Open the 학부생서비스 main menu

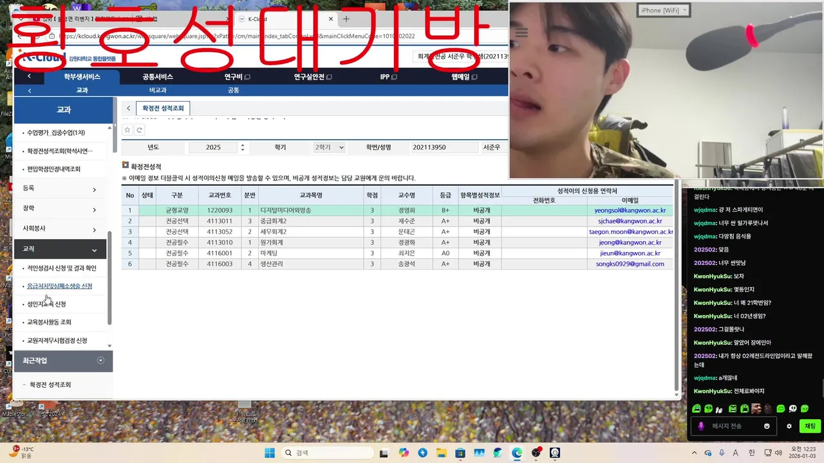coord(82,77)
